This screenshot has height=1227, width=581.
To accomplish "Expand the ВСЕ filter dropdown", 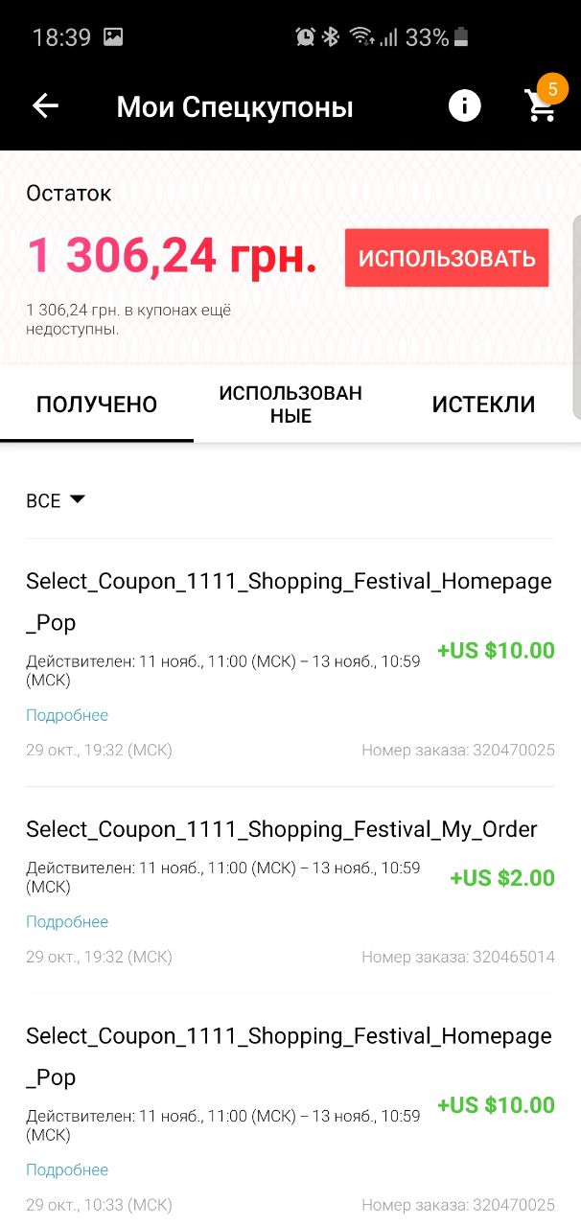I will click(x=56, y=500).
